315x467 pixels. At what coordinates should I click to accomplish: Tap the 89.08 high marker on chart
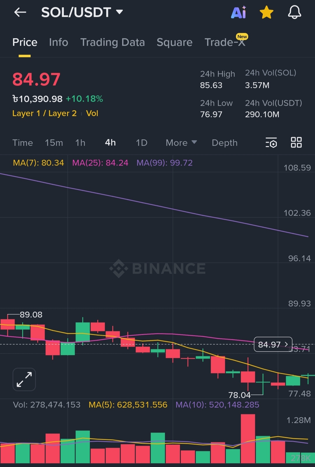point(31,315)
